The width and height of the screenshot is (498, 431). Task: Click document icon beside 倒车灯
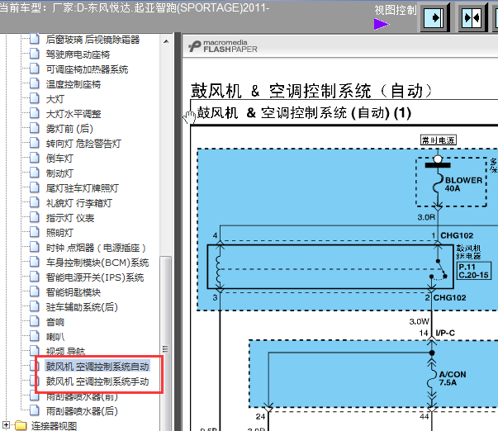tap(35, 158)
